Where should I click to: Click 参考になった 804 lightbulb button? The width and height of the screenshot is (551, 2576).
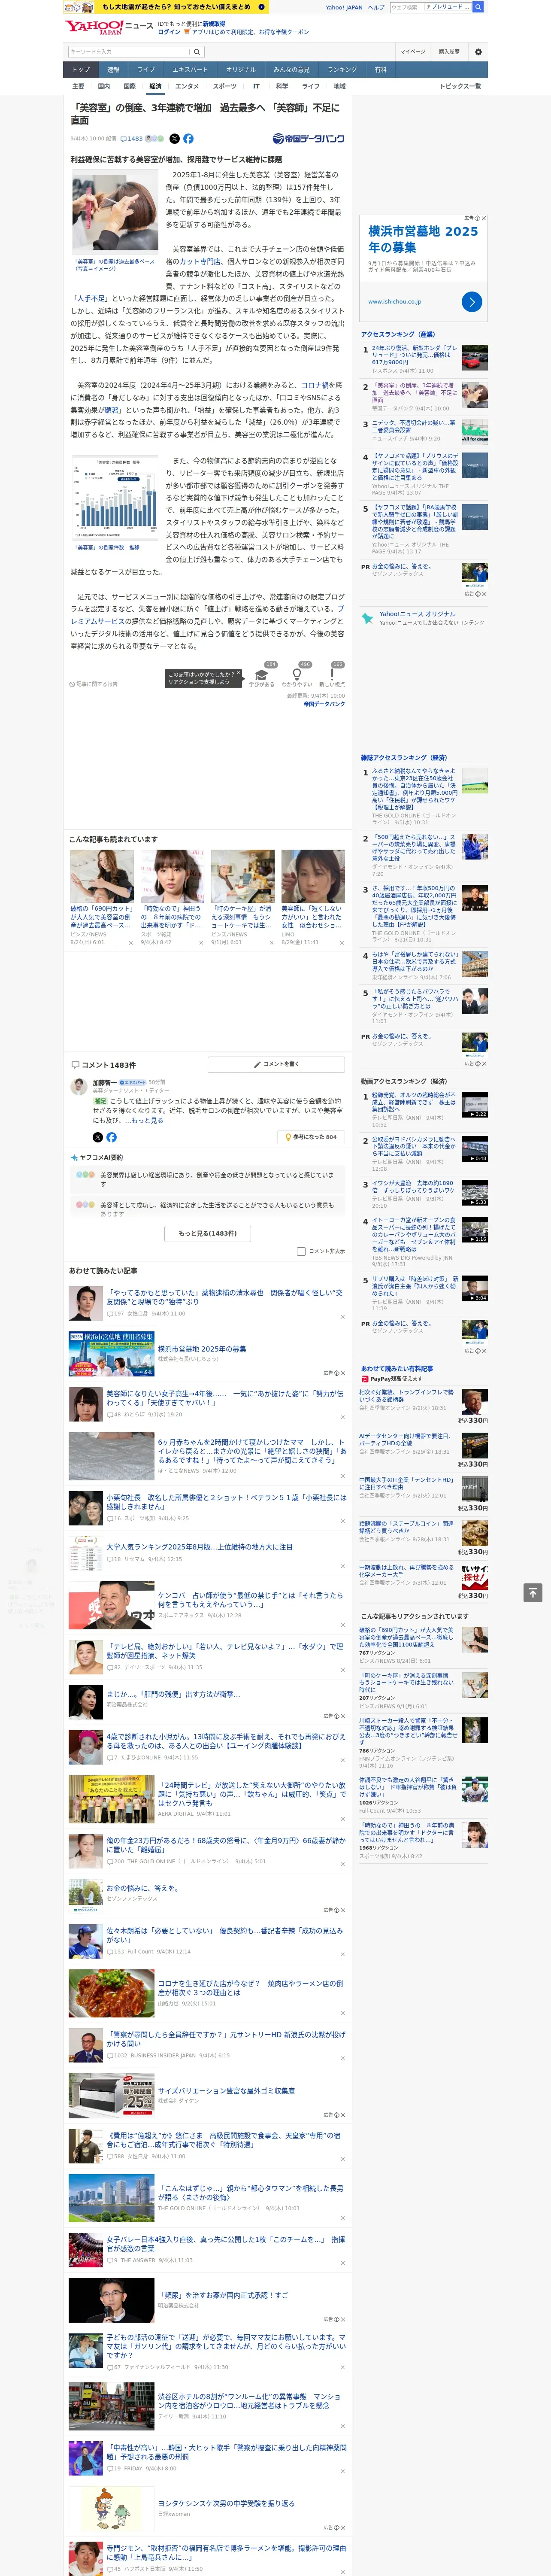(311, 1137)
